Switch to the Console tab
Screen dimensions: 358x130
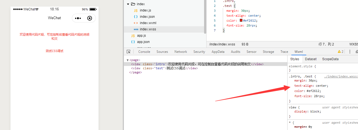[144, 52]
